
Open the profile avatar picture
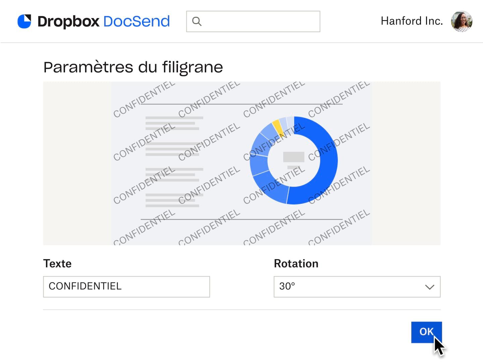(x=462, y=21)
